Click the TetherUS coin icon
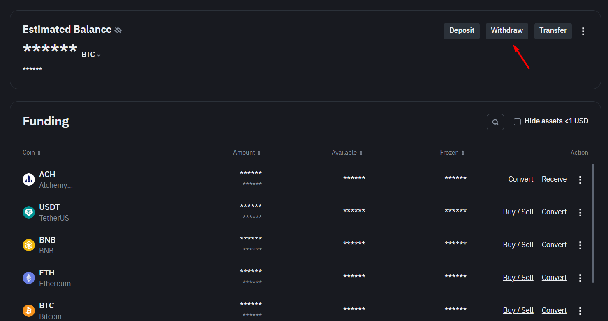The height and width of the screenshot is (321, 608). click(29, 212)
